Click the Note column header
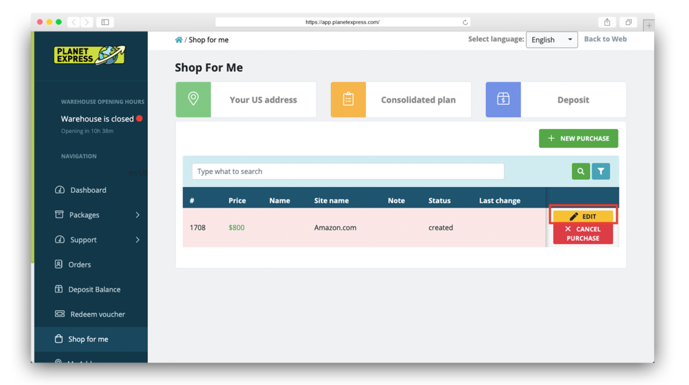Screen dimensions: 689x385 pos(396,201)
